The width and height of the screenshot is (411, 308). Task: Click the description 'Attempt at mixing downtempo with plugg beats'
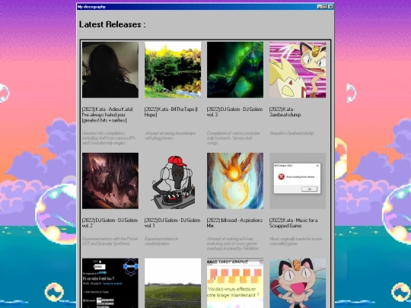coord(170,135)
